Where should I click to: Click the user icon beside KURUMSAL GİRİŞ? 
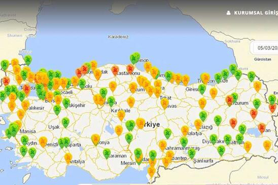click(x=228, y=13)
